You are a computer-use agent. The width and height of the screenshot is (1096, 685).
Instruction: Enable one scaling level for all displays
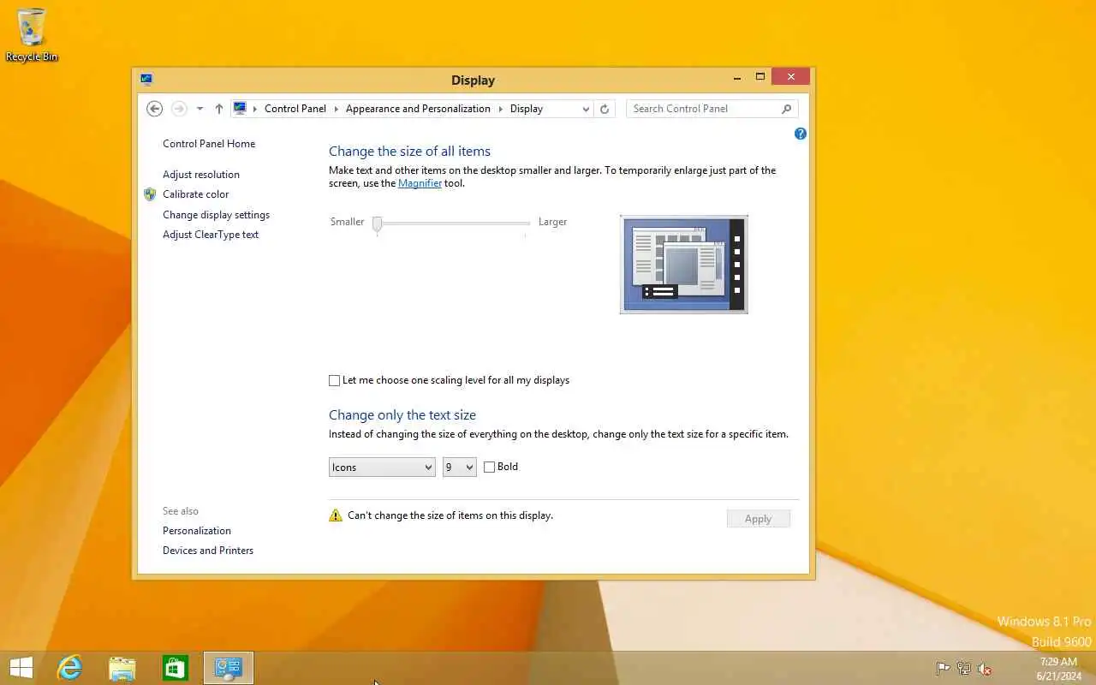[335, 380]
